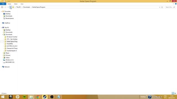Open Desktop under Favourites
The image size is (177, 99).
8,14
